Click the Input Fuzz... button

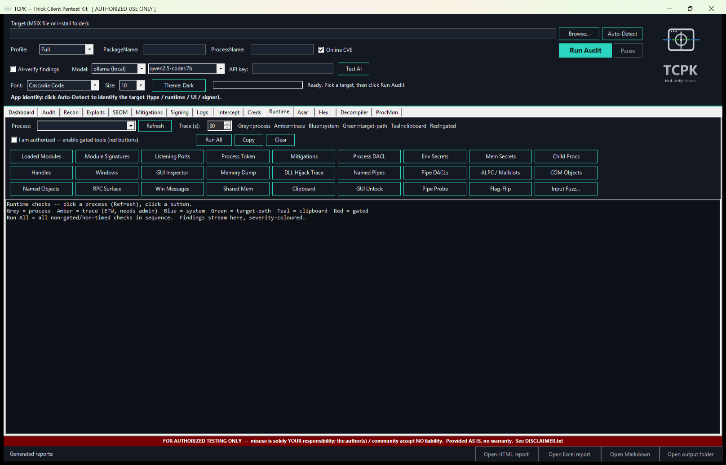pos(566,189)
